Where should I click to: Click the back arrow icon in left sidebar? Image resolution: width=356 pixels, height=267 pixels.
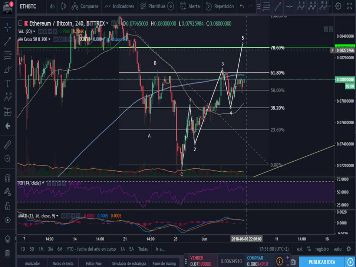point(7,126)
